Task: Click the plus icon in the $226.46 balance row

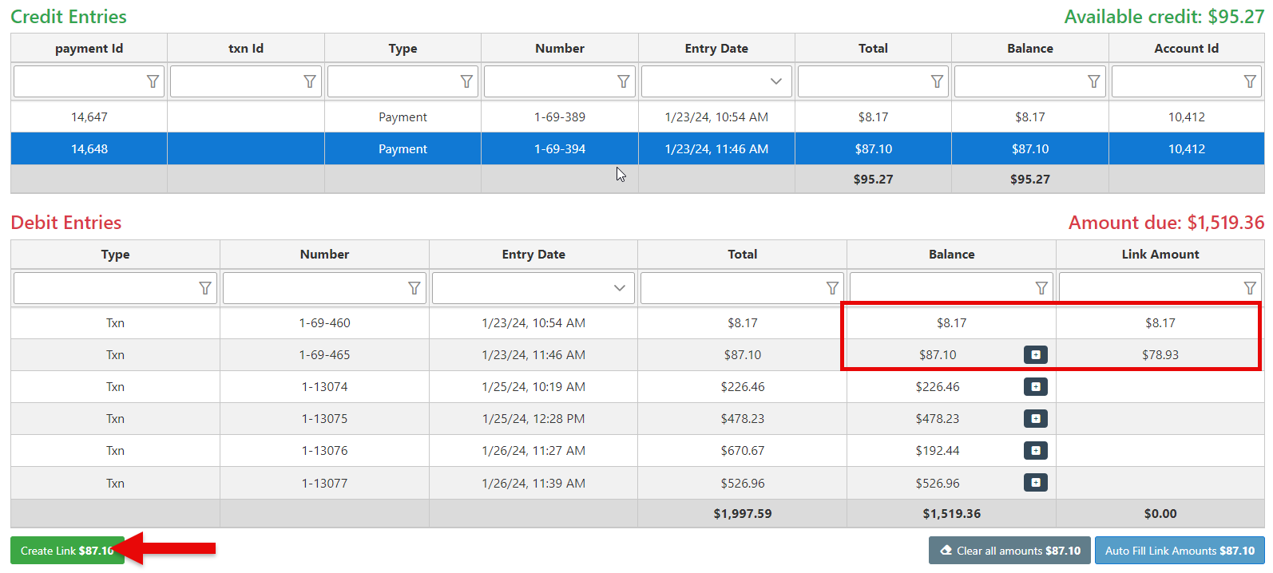Action: click(1035, 387)
